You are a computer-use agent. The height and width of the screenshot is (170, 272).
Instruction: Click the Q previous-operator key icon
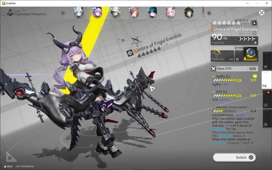pyautogui.click(x=63, y=13)
